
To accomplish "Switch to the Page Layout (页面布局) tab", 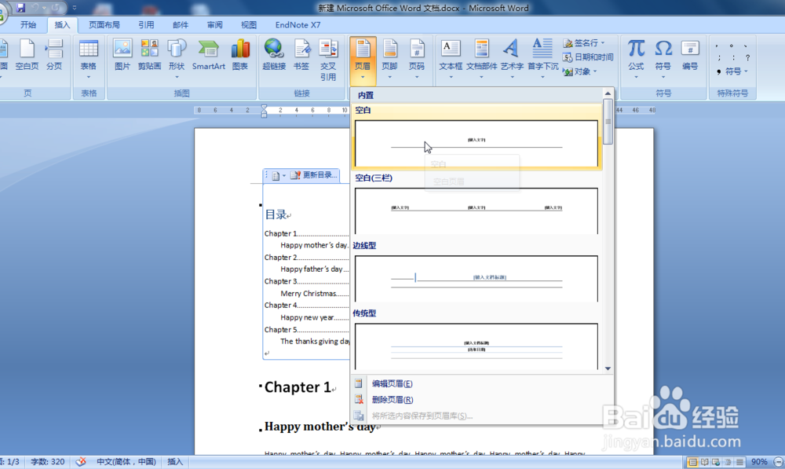I will click(104, 24).
